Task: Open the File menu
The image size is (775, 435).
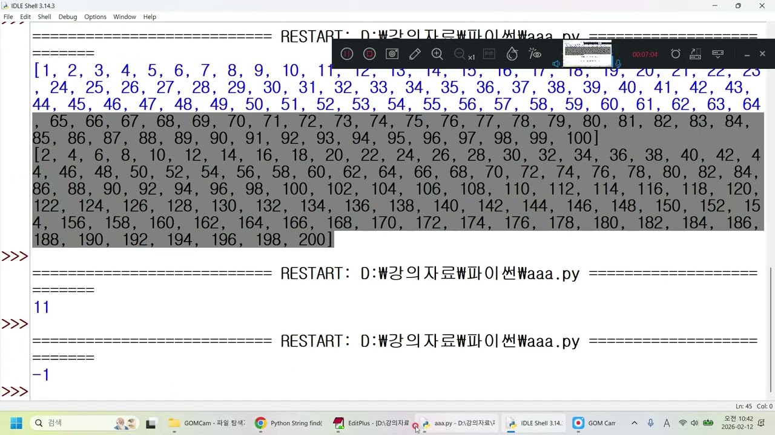Action: [x=8, y=17]
